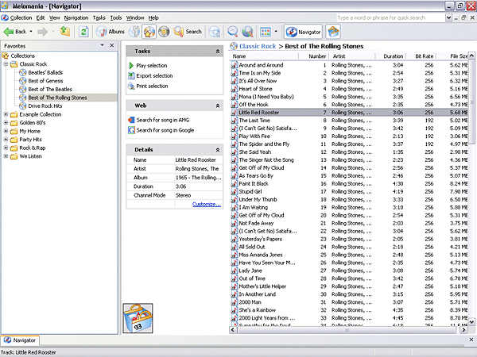The height and width of the screenshot is (357, 477).
Task: Click the horizontal scroll right arrow
Action: tap(463, 330)
